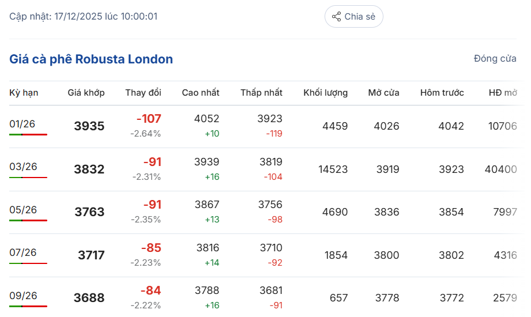Click the 3935 matched price for 01/26

pos(89,126)
